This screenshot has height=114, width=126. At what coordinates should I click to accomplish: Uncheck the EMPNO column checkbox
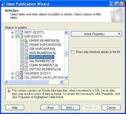(x=22, y=41)
